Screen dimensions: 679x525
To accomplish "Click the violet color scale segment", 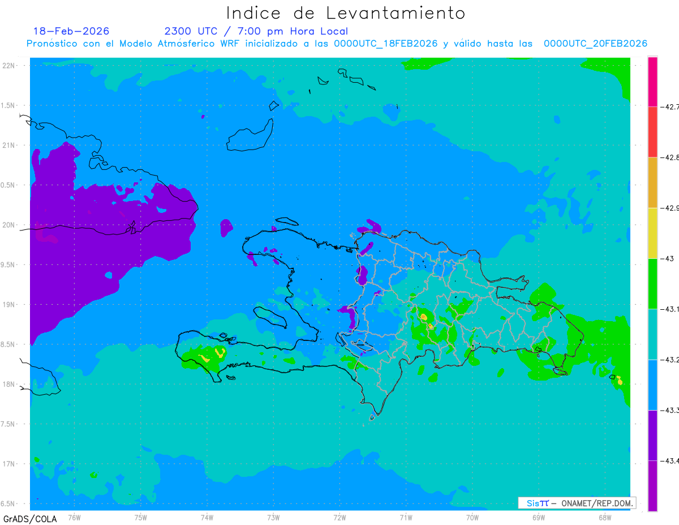I will [x=652, y=436].
